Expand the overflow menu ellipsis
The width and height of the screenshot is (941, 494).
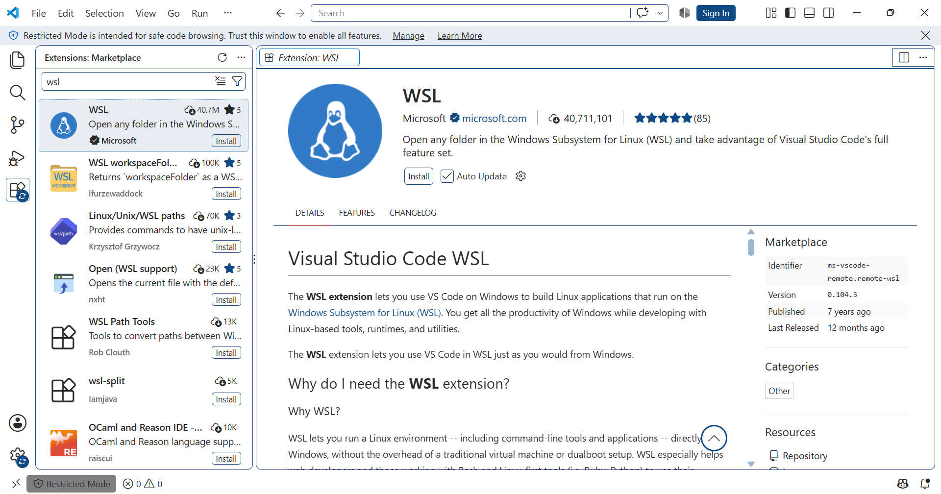pyautogui.click(x=228, y=13)
